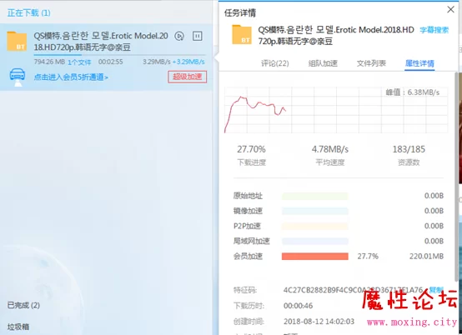Click the 会员加速 red progress bar
Image resolution: width=462 pixels, height=335 pixels.
pyautogui.click(x=315, y=257)
